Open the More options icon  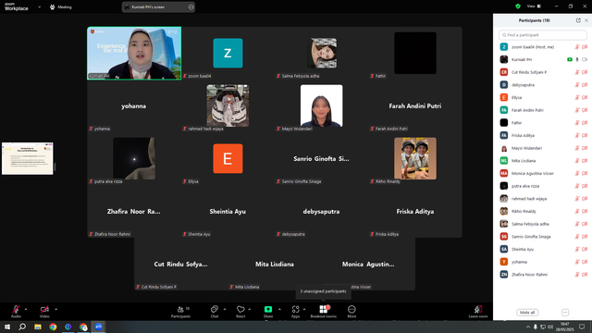tap(351, 309)
